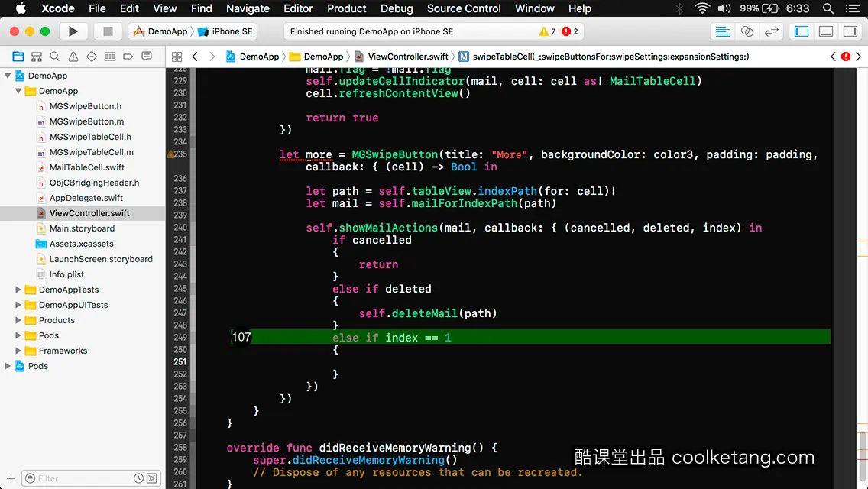Collapse the DemoApp project root
868x489 pixels.
[x=8, y=76]
